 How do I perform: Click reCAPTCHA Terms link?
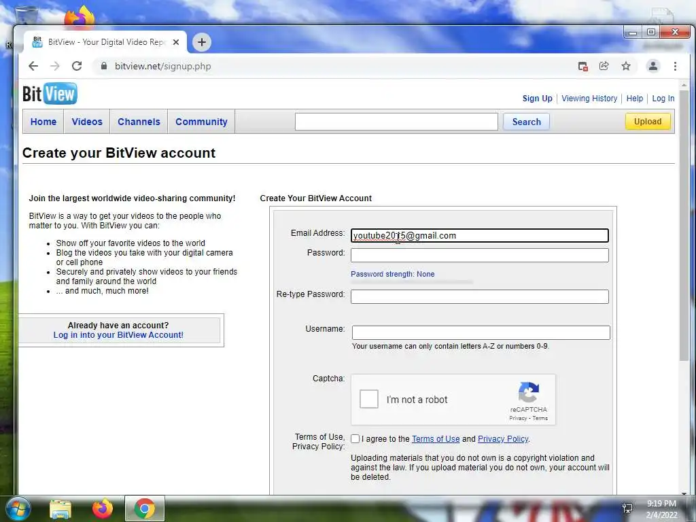point(540,418)
